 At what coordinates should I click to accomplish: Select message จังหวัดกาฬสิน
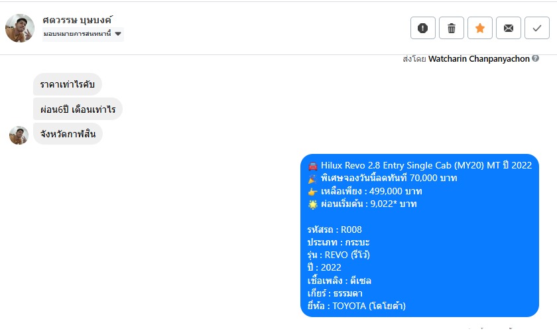pos(68,134)
